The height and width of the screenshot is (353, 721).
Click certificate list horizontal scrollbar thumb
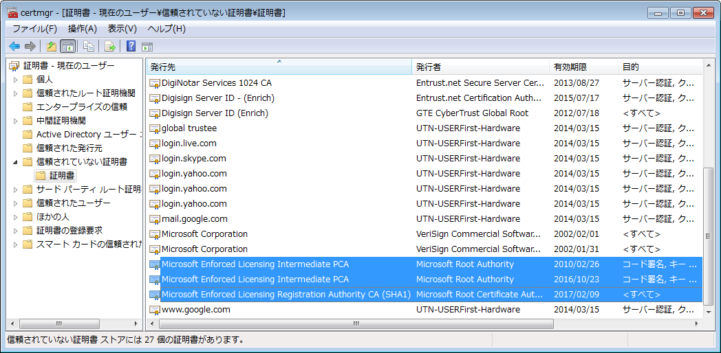[356, 323]
